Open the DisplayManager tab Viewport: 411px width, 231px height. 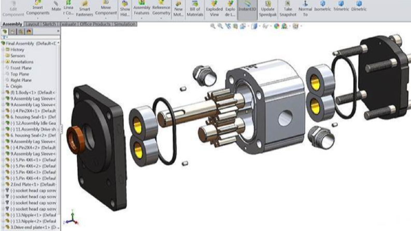[29, 32]
